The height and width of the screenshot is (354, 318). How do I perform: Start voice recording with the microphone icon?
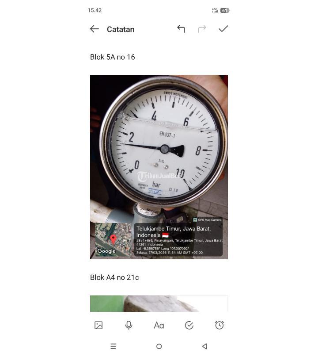(129, 325)
